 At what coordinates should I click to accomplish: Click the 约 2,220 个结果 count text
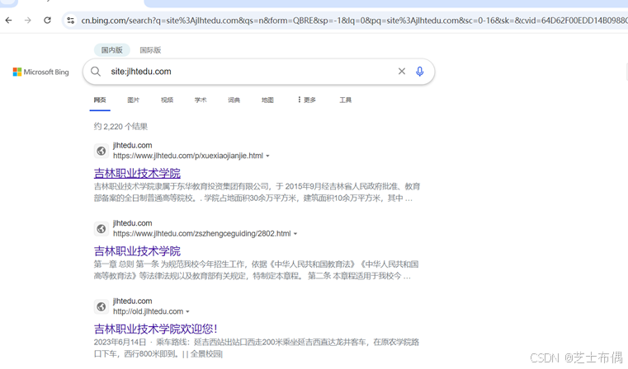coord(120,127)
